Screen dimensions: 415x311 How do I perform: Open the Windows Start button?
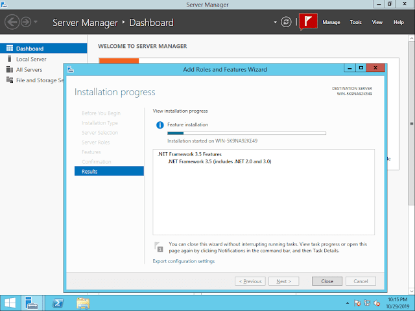tap(10, 303)
